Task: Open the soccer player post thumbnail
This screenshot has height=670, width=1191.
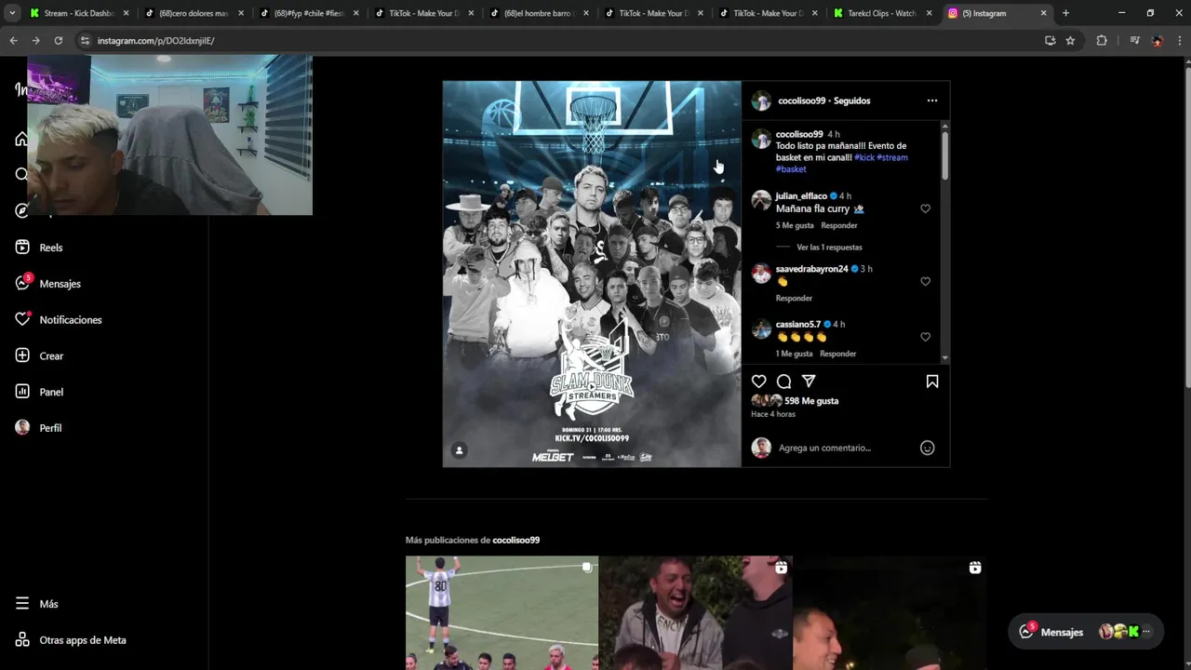Action: tap(502, 612)
